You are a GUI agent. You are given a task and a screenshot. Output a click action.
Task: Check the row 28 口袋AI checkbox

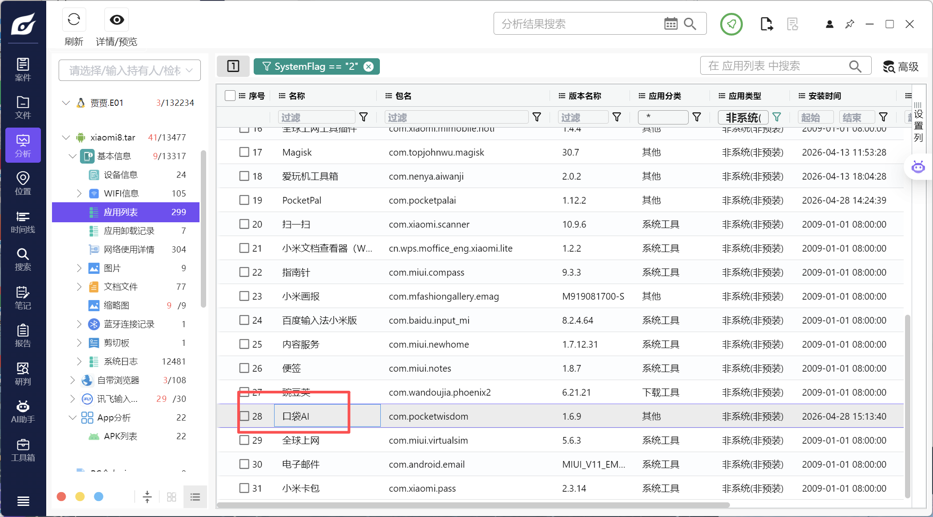(x=244, y=416)
